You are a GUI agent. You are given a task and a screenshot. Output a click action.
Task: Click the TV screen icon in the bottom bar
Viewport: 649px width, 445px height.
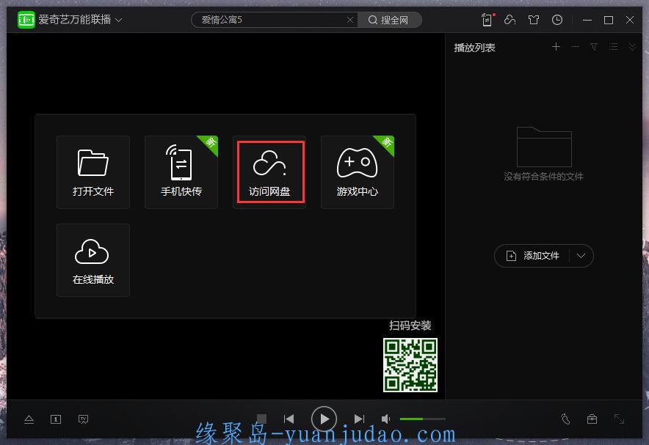point(83,419)
